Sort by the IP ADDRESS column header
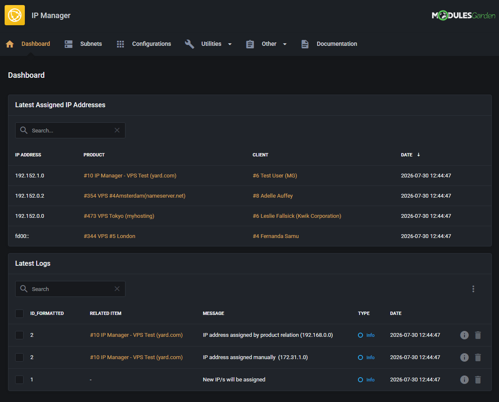499x402 pixels. click(x=28, y=155)
